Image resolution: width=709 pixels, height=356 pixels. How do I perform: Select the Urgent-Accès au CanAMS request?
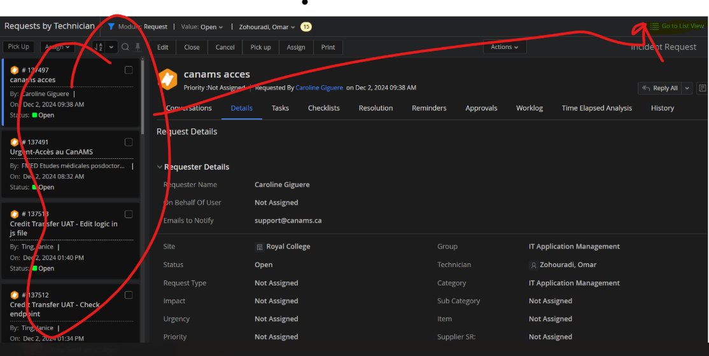click(71, 164)
